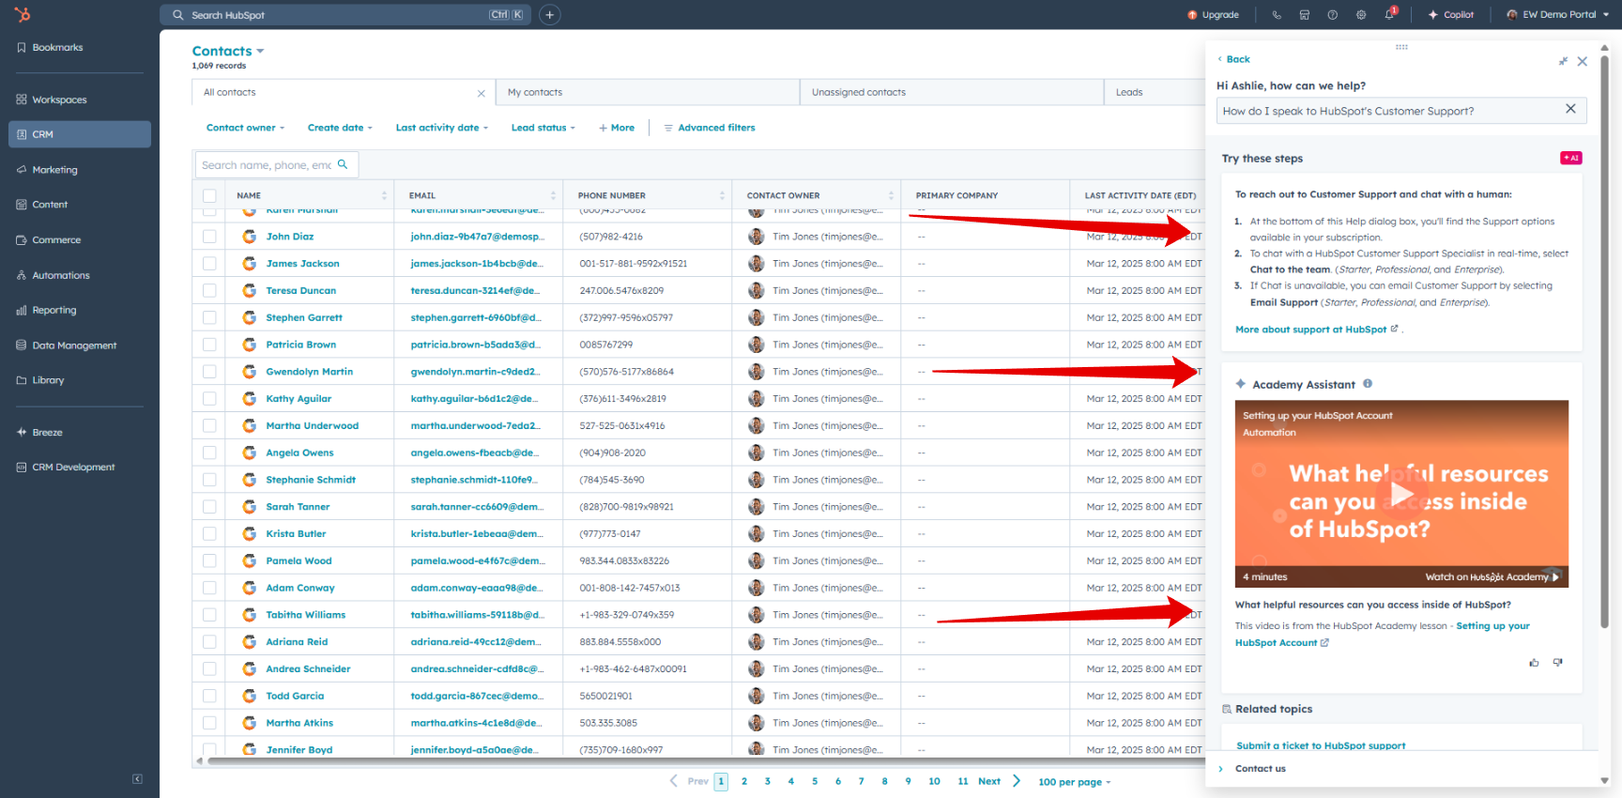Collapse the left sidebar navigation
The width and height of the screenshot is (1622, 798).
pos(137,779)
